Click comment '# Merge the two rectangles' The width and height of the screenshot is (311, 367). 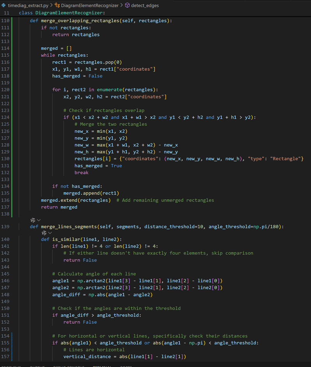[111, 124]
